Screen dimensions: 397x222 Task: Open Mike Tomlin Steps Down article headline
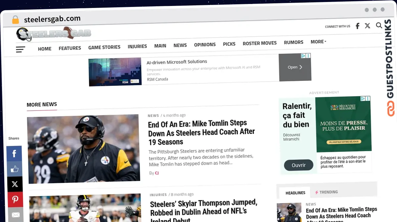(x=201, y=133)
